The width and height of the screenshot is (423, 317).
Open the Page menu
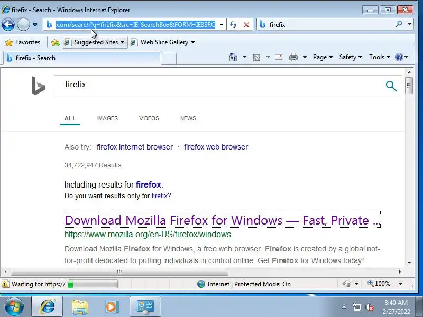point(323,57)
